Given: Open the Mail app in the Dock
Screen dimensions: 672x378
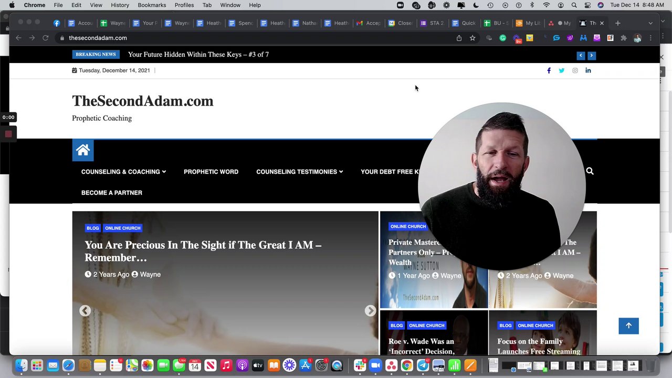Looking at the screenshot, I should pos(52,365).
